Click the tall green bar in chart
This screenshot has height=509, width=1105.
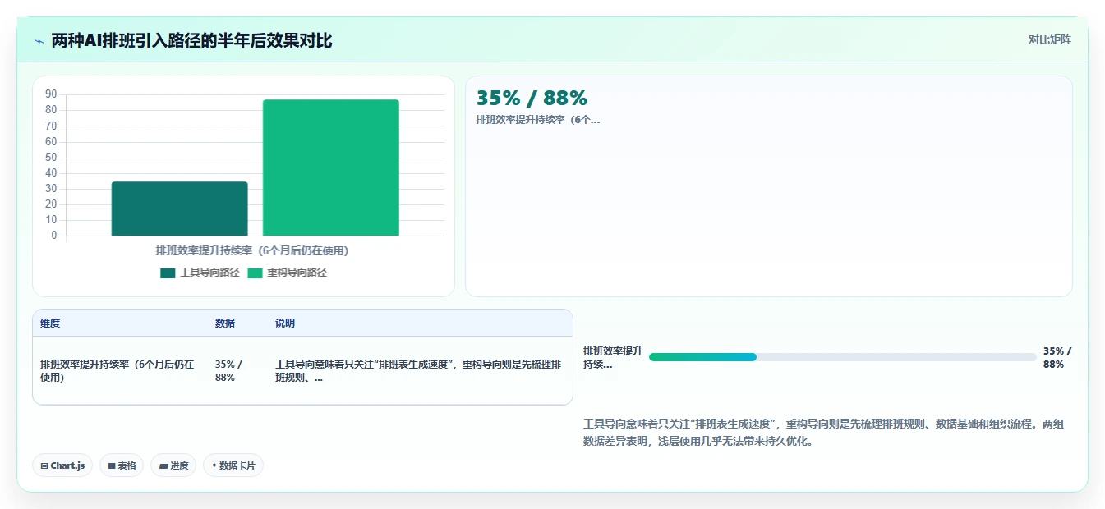[x=331, y=167]
